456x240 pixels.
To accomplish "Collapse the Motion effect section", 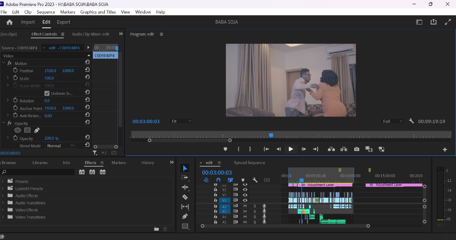I will [3, 63].
